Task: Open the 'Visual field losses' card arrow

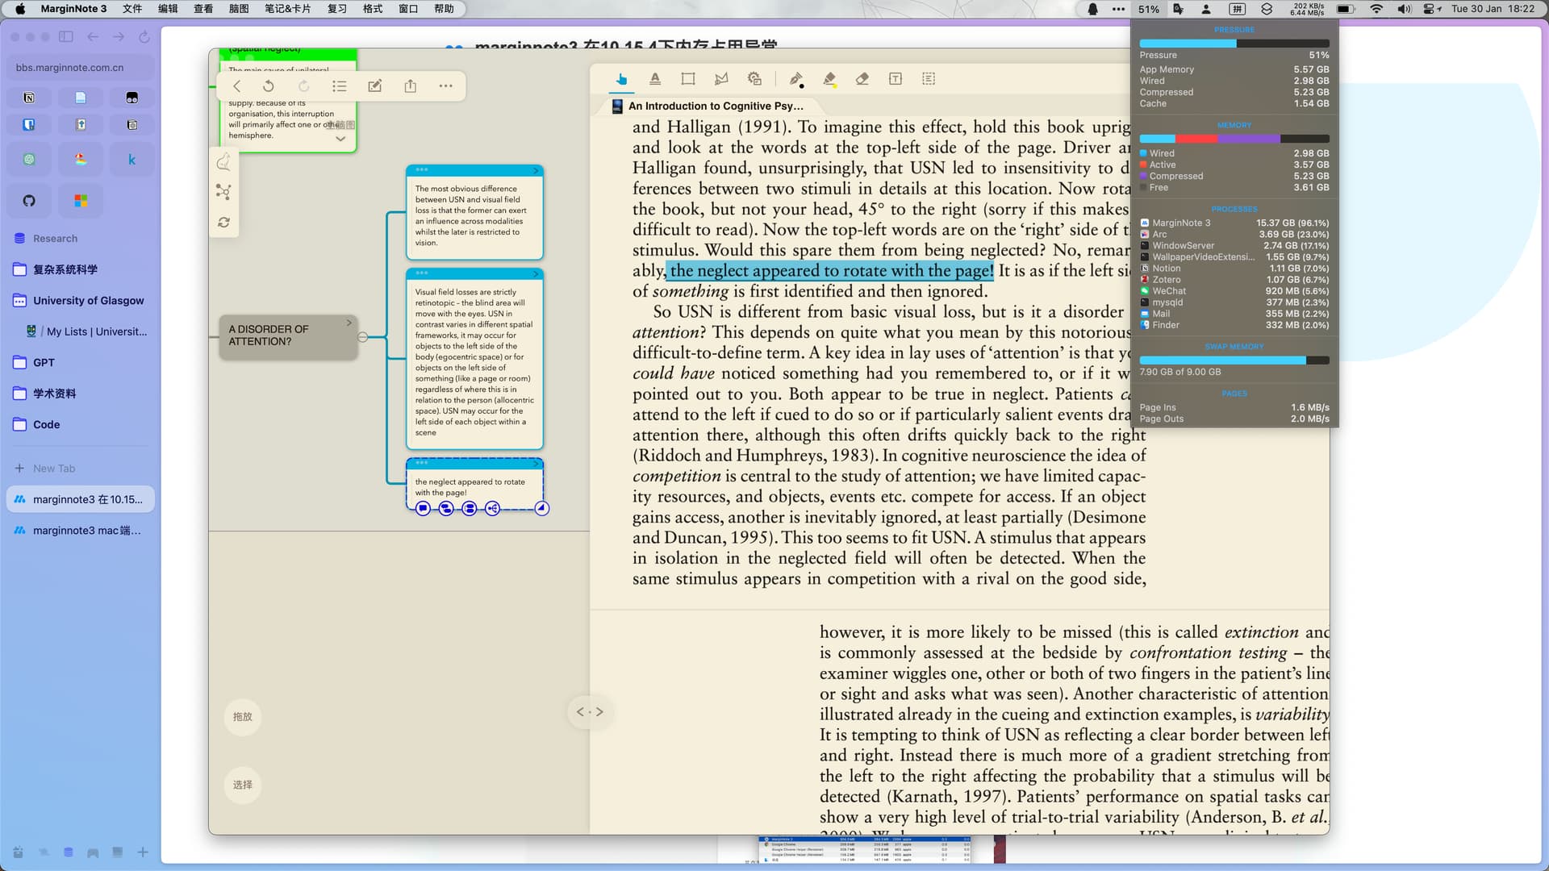Action: 536,274
